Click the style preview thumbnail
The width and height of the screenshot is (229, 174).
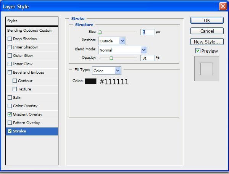[x=206, y=69]
